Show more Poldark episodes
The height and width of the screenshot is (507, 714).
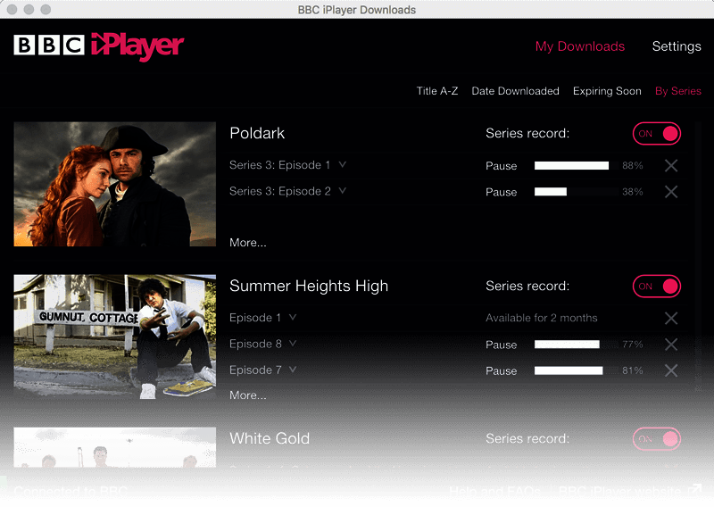point(248,243)
